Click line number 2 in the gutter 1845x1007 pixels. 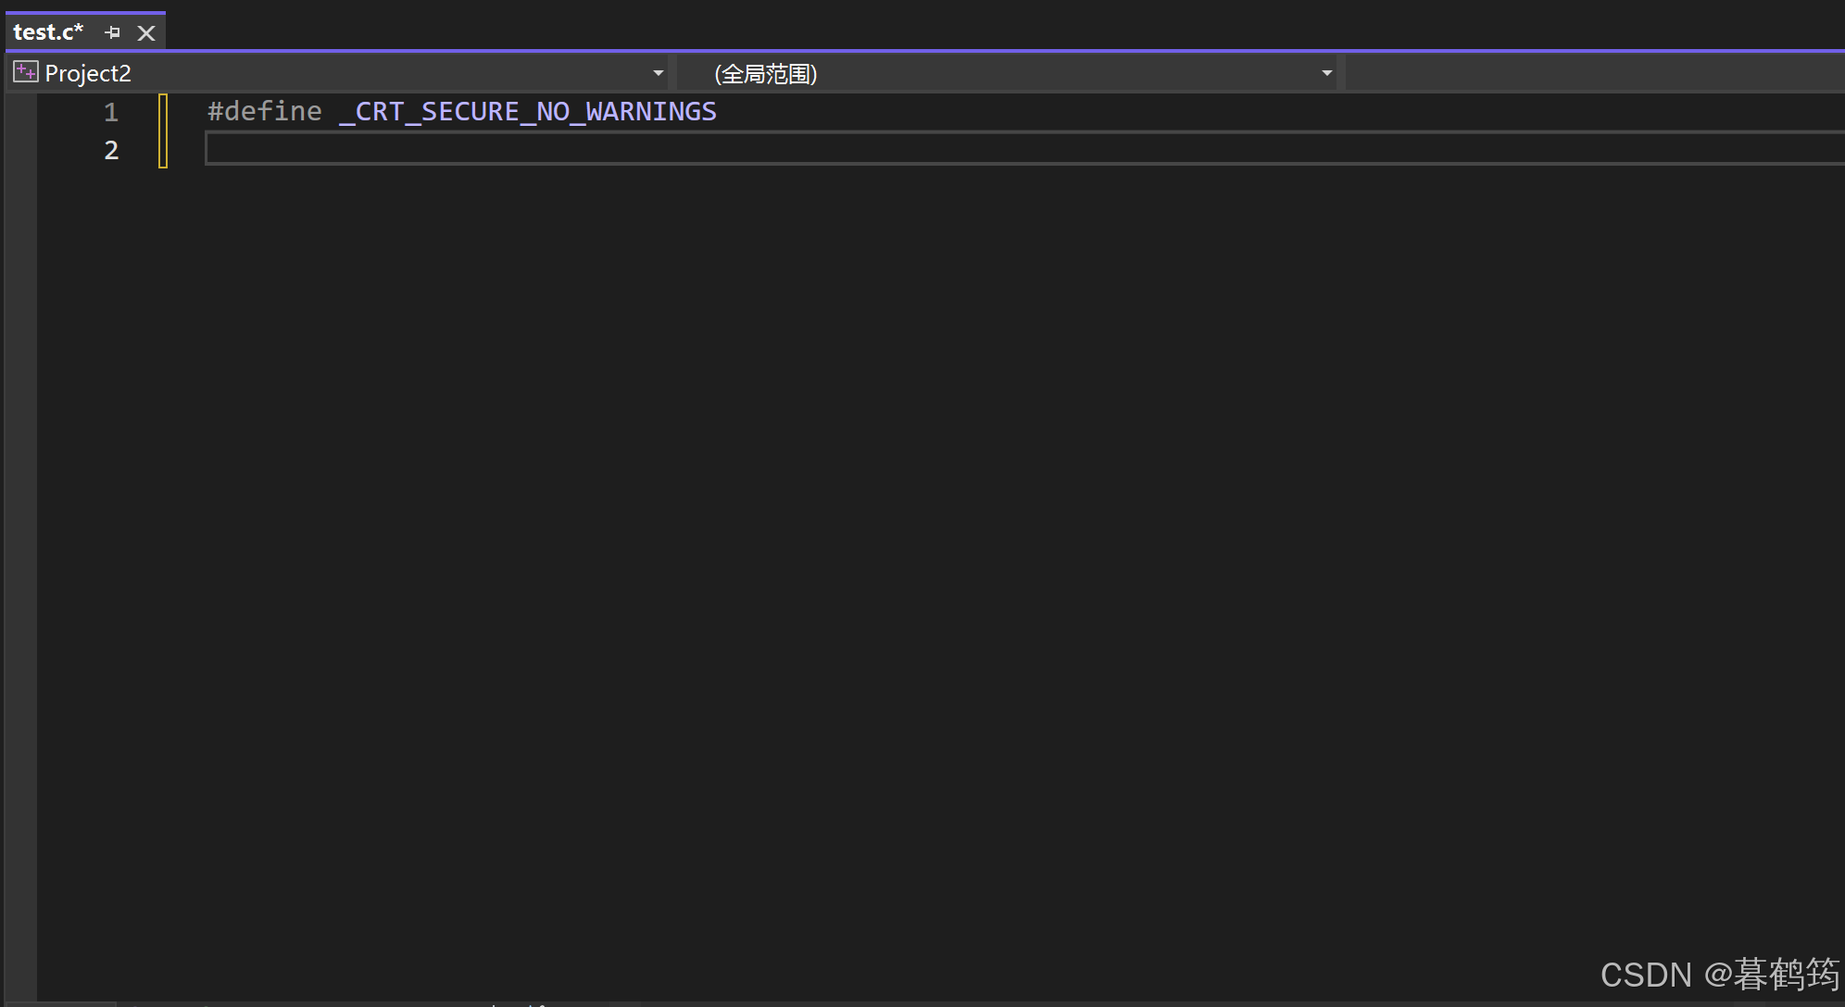[x=111, y=150]
